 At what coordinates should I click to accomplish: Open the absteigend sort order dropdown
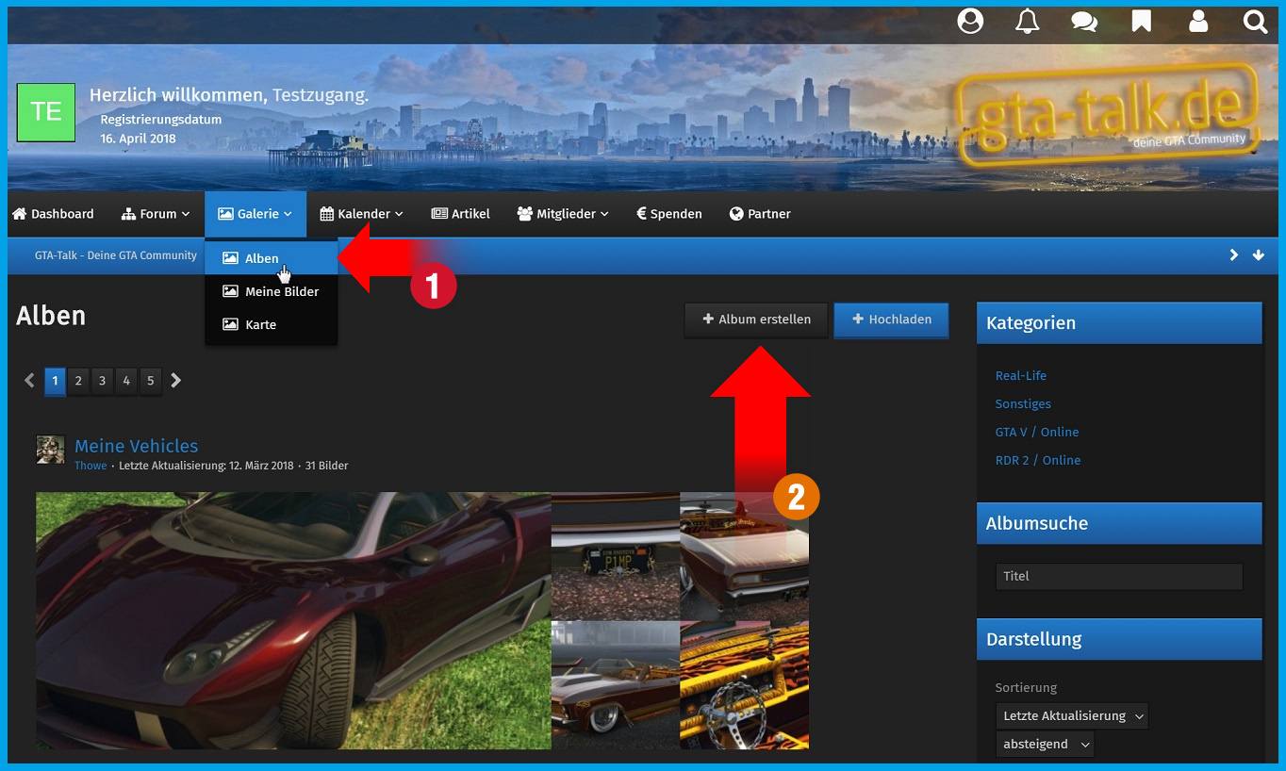1045,744
